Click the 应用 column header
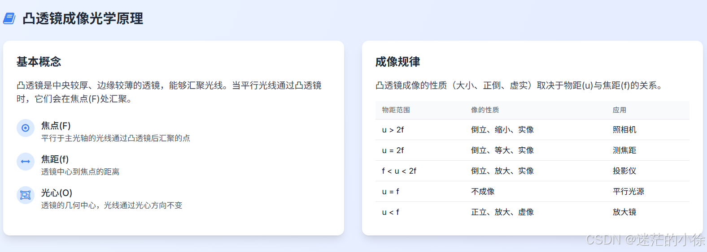707x252 pixels. (620, 110)
